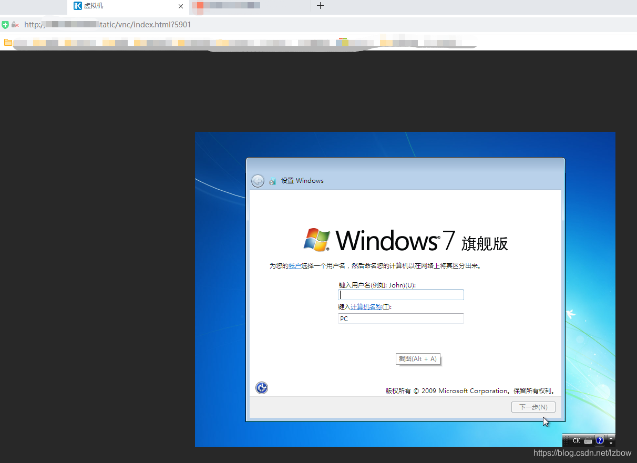Click the Windows 7 旗舰版 logo
Viewport: 637px width, 463px height.
point(406,240)
